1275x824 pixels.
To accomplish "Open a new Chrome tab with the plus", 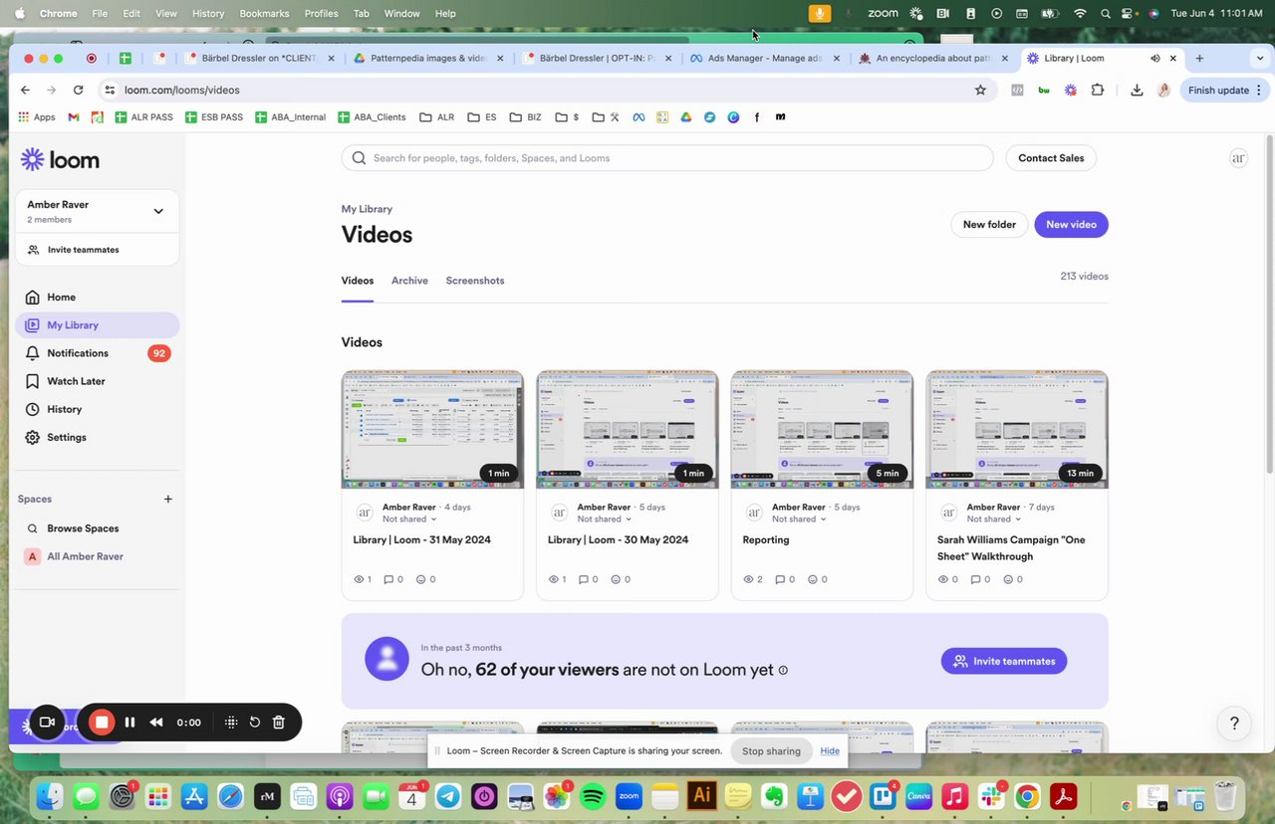I will (x=1199, y=58).
